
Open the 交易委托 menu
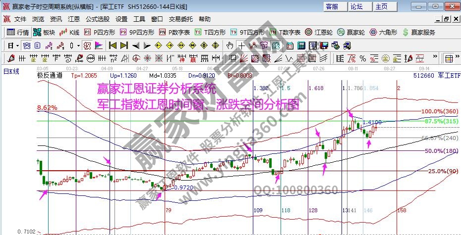[180, 19]
